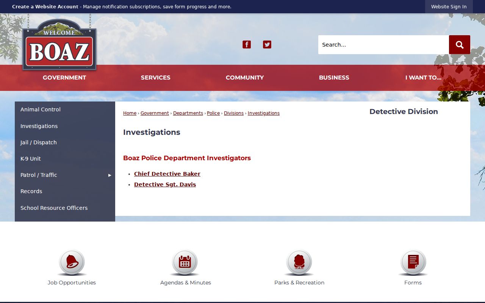
Task: Select School Resource Officers in the sidebar
Action: (x=65, y=208)
